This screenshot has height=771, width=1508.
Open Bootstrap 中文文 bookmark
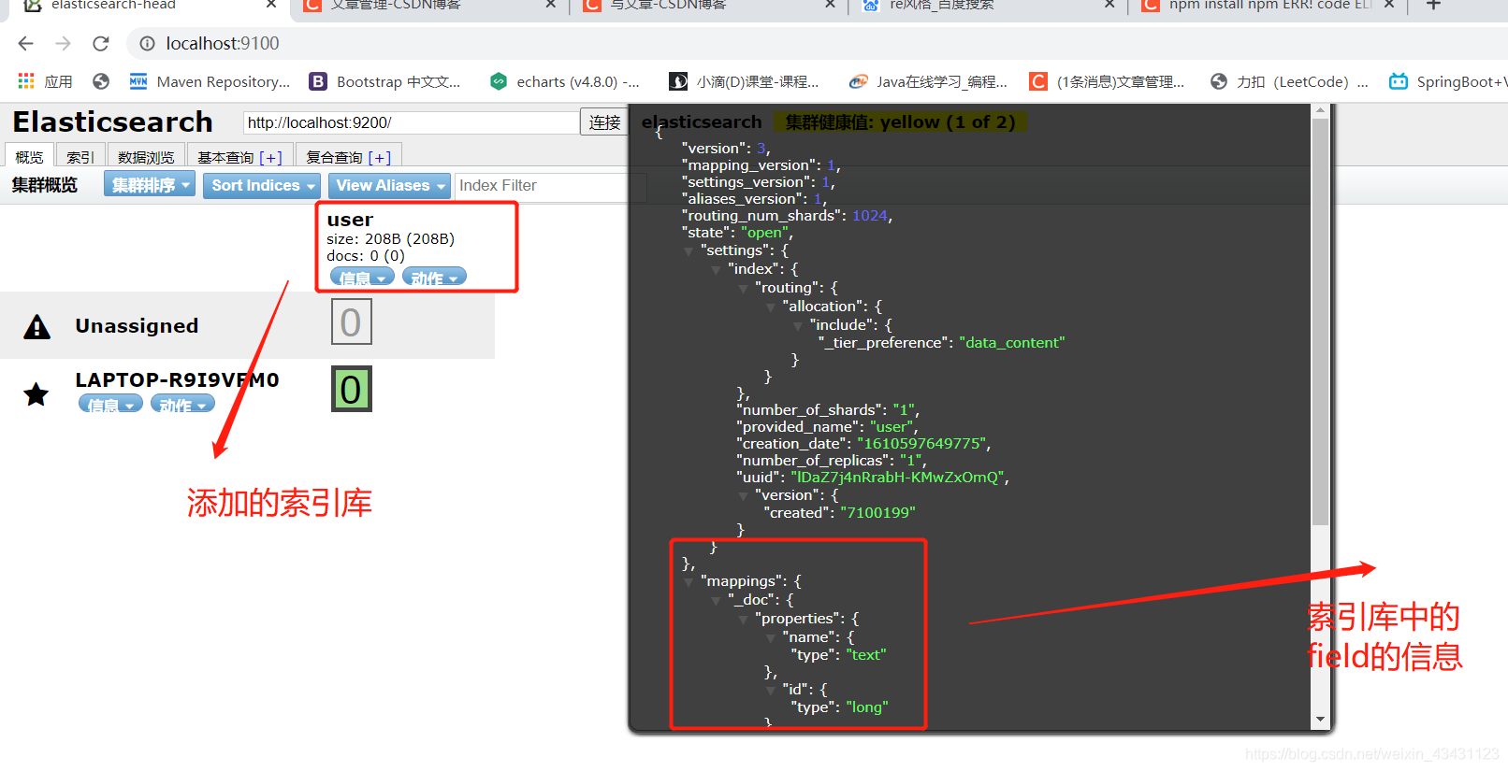pos(385,81)
